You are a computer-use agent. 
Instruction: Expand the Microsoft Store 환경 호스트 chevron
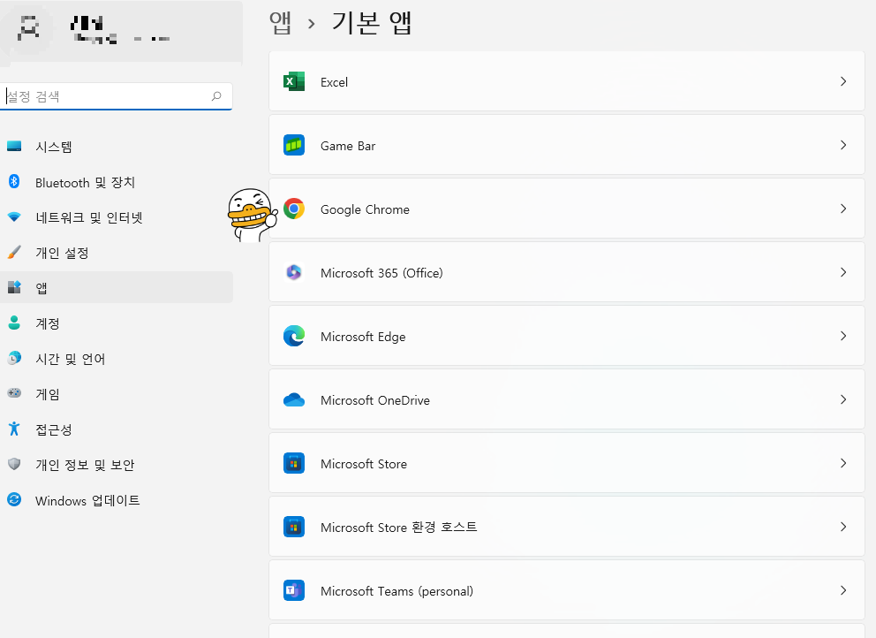[x=843, y=527]
